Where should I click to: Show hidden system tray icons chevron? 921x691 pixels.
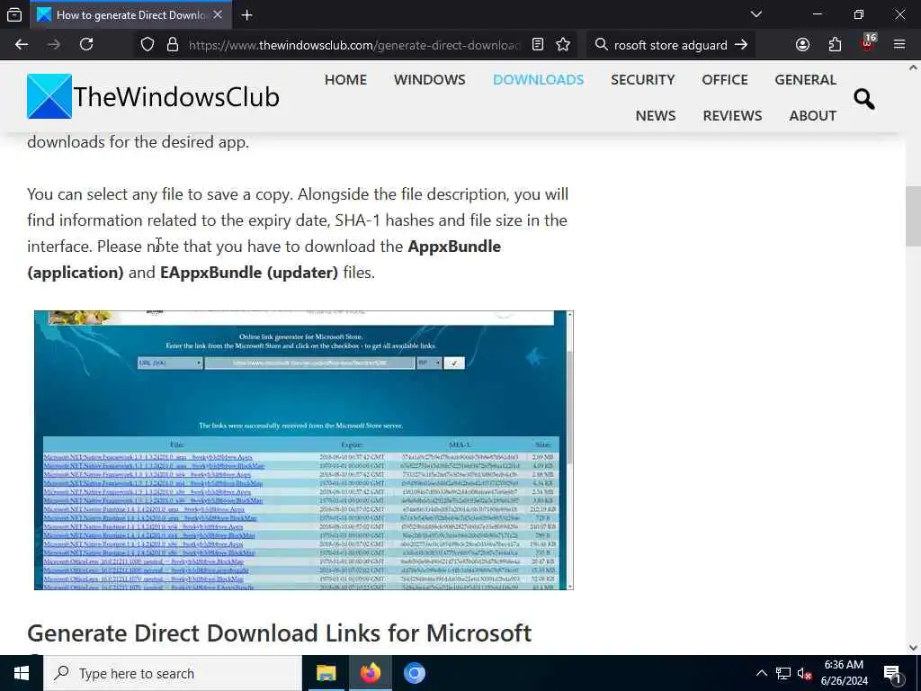click(x=761, y=673)
